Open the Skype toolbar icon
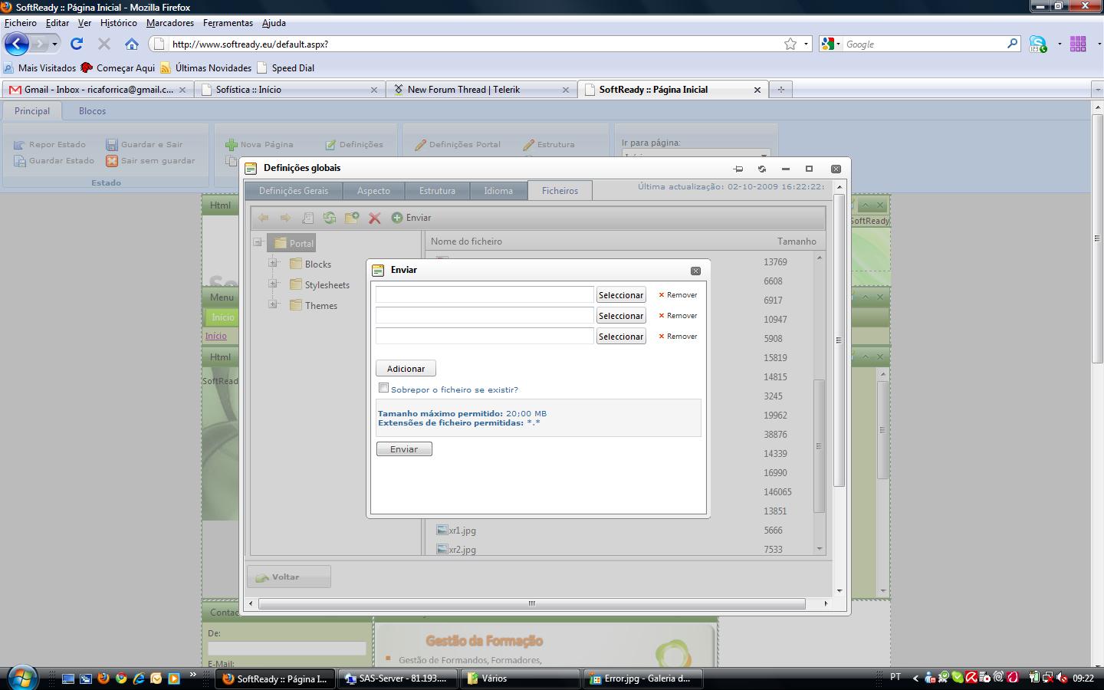 (x=1038, y=44)
